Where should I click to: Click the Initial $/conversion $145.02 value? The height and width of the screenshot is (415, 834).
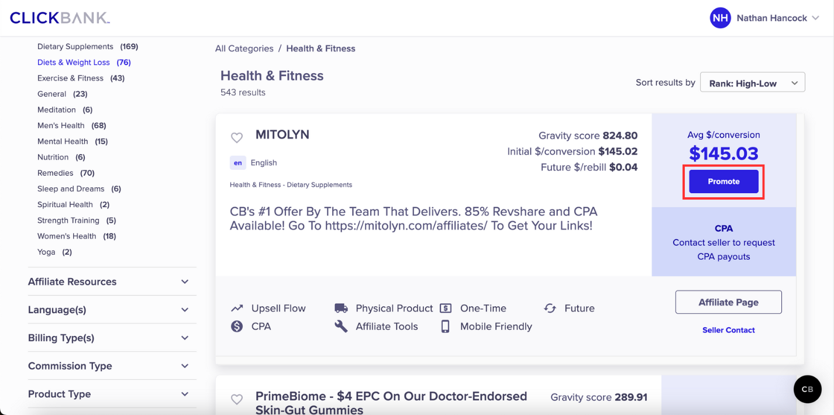(618, 152)
